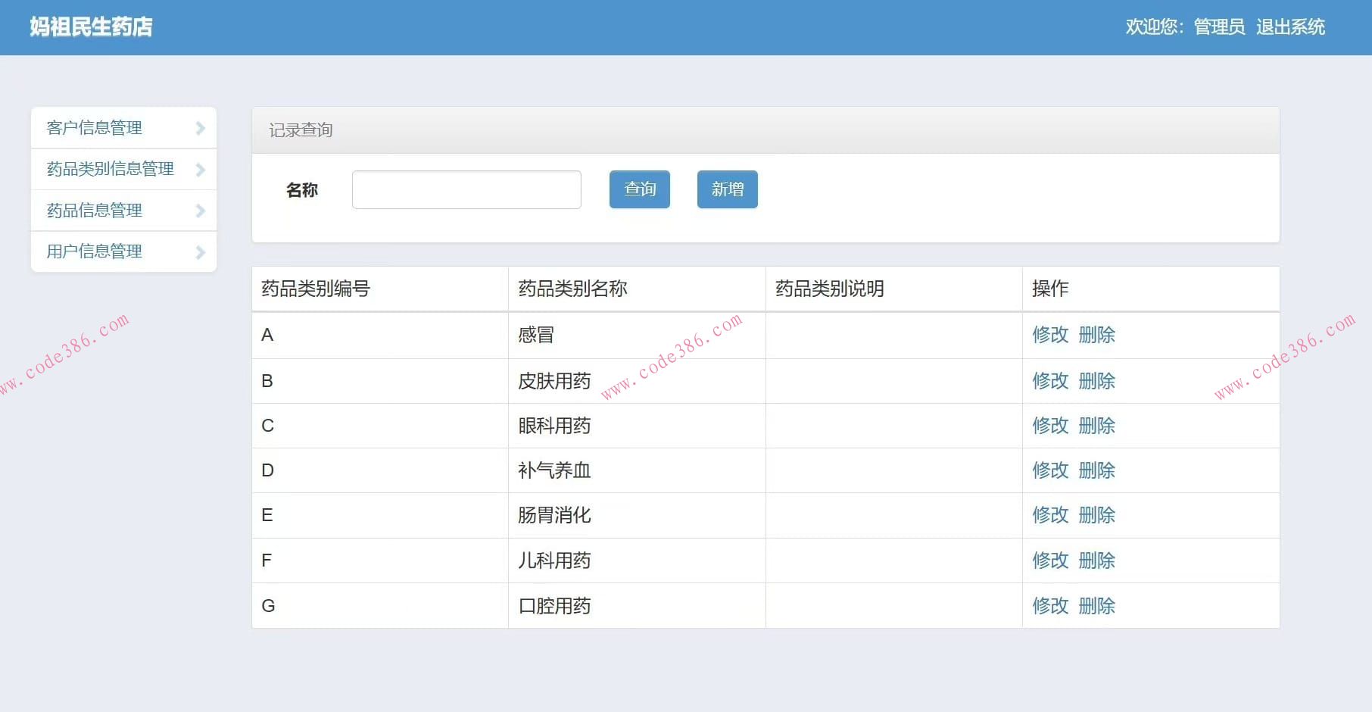Delete category A 感冒 row

pos(1096,335)
